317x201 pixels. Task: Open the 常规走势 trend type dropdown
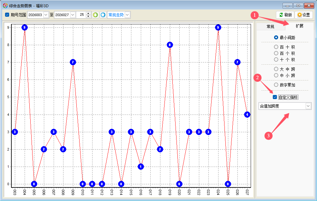click(127, 15)
